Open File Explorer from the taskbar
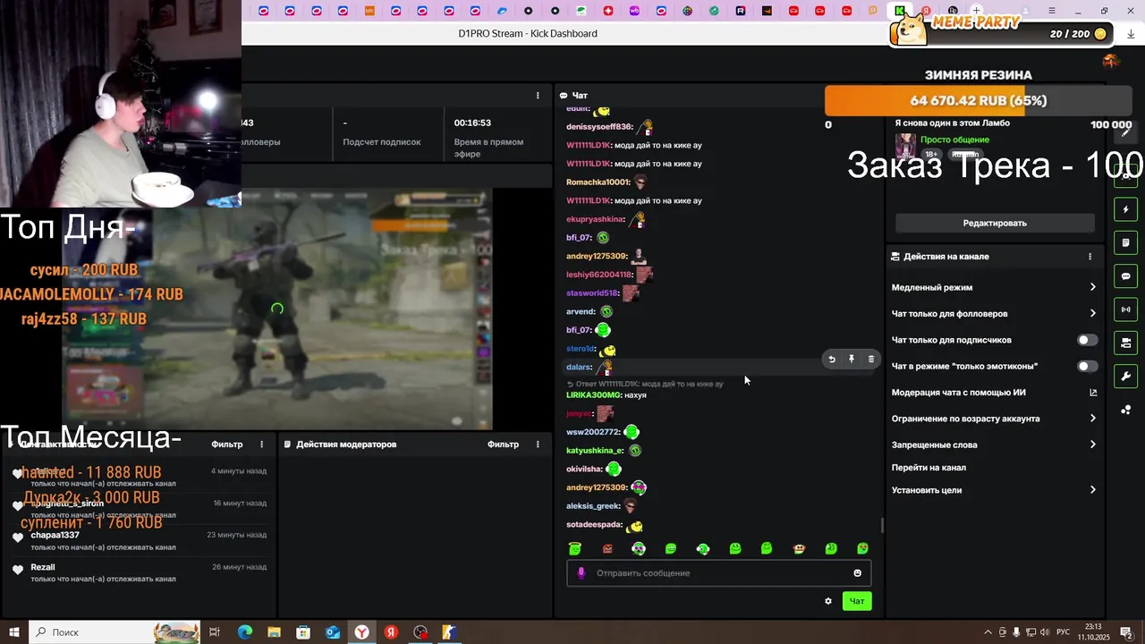Viewport: 1145px width, 644px height. pos(274,632)
